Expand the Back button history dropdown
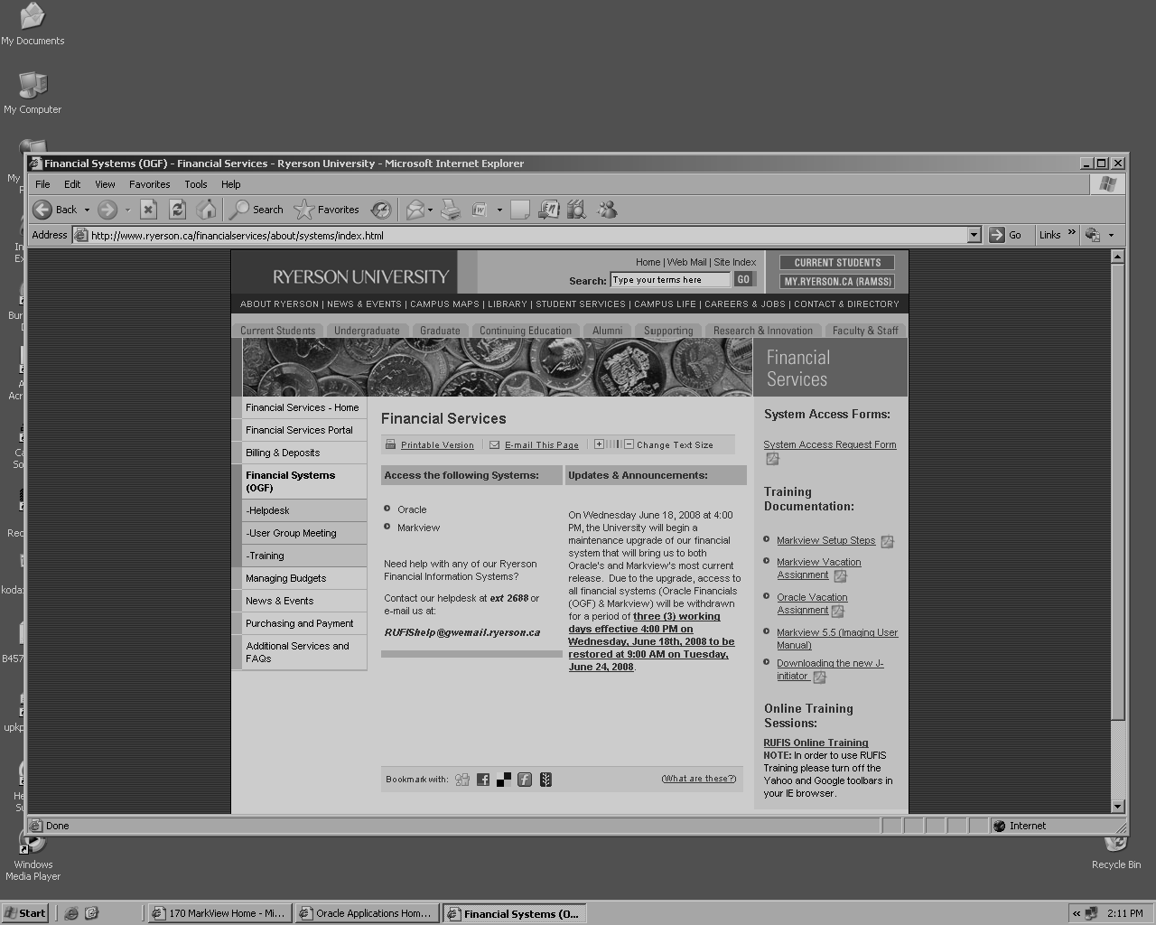This screenshot has height=925, width=1156. pos(87,210)
